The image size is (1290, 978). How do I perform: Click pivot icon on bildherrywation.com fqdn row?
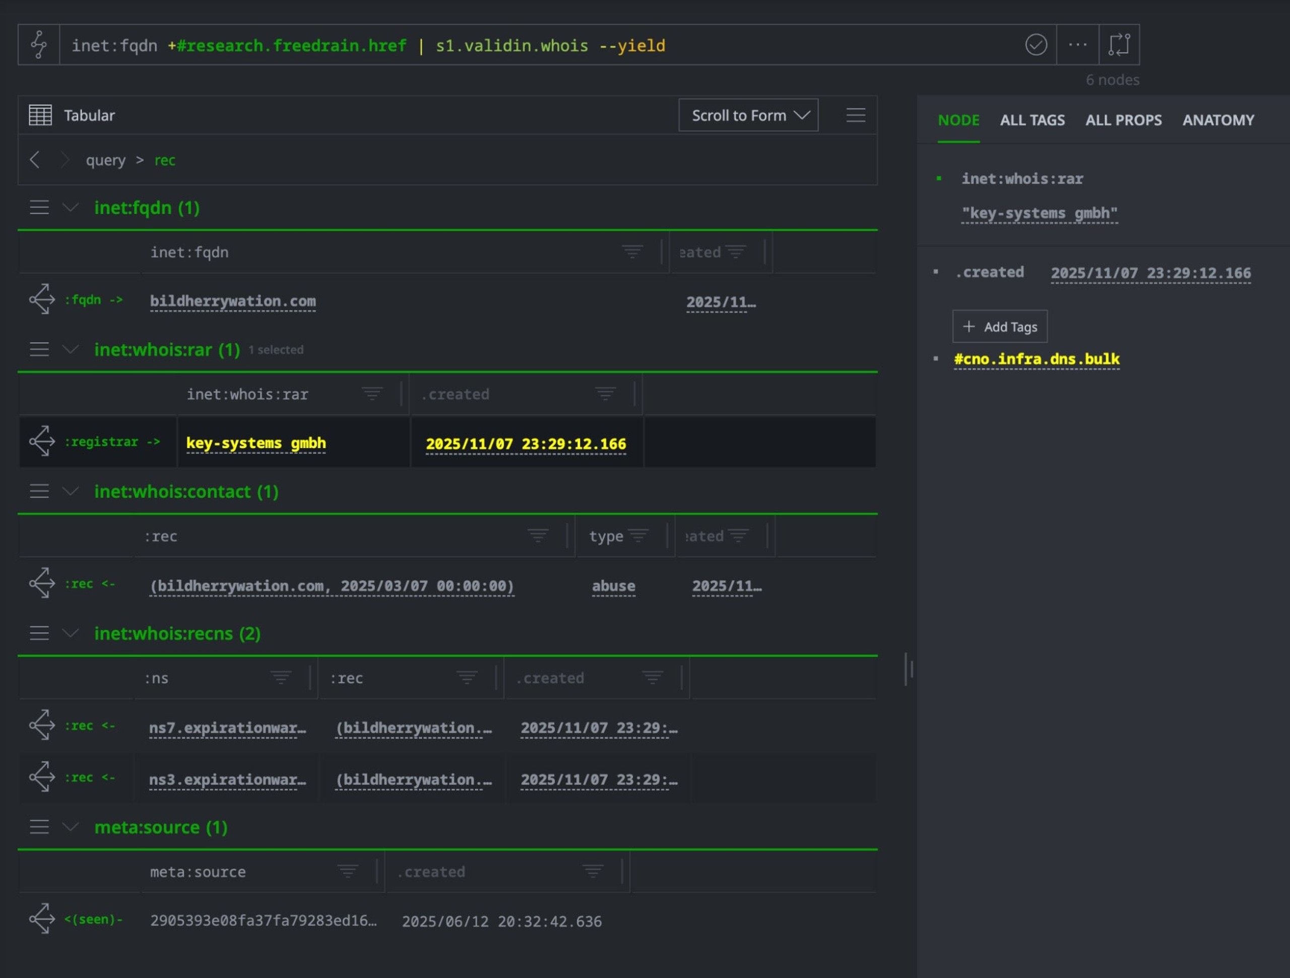coord(42,300)
